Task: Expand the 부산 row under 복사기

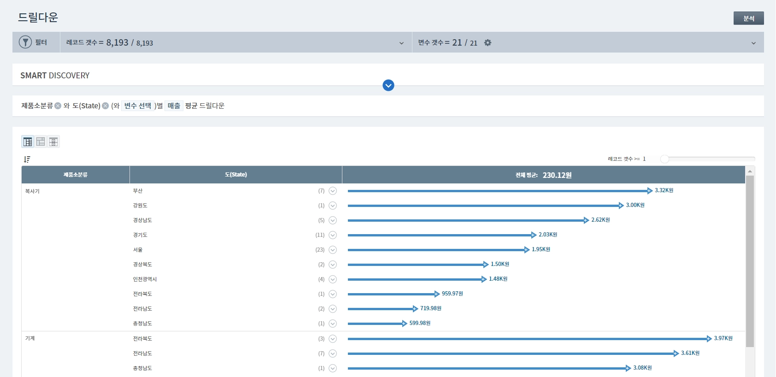Action: [x=333, y=191]
